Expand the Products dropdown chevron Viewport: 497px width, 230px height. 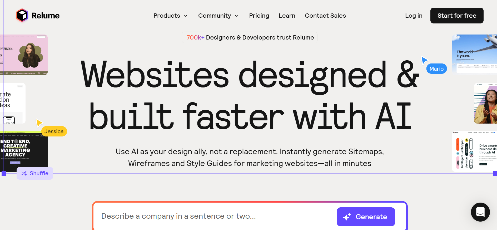point(186,16)
